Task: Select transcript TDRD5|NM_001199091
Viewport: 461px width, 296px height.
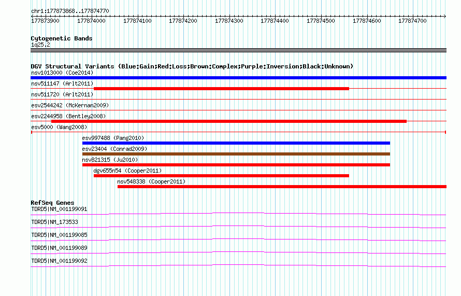Action: point(59,209)
